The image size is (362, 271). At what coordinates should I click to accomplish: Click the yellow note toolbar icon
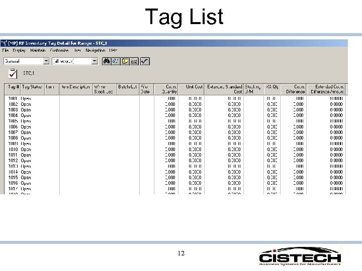[125, 61]
